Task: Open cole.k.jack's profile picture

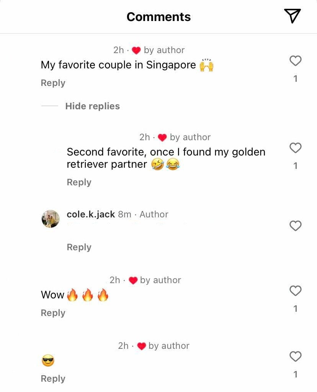Action: coord(51,219)
